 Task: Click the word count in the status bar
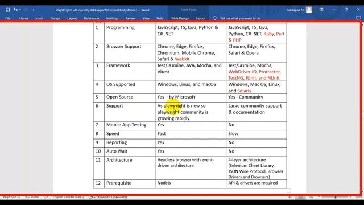[32, 197]
